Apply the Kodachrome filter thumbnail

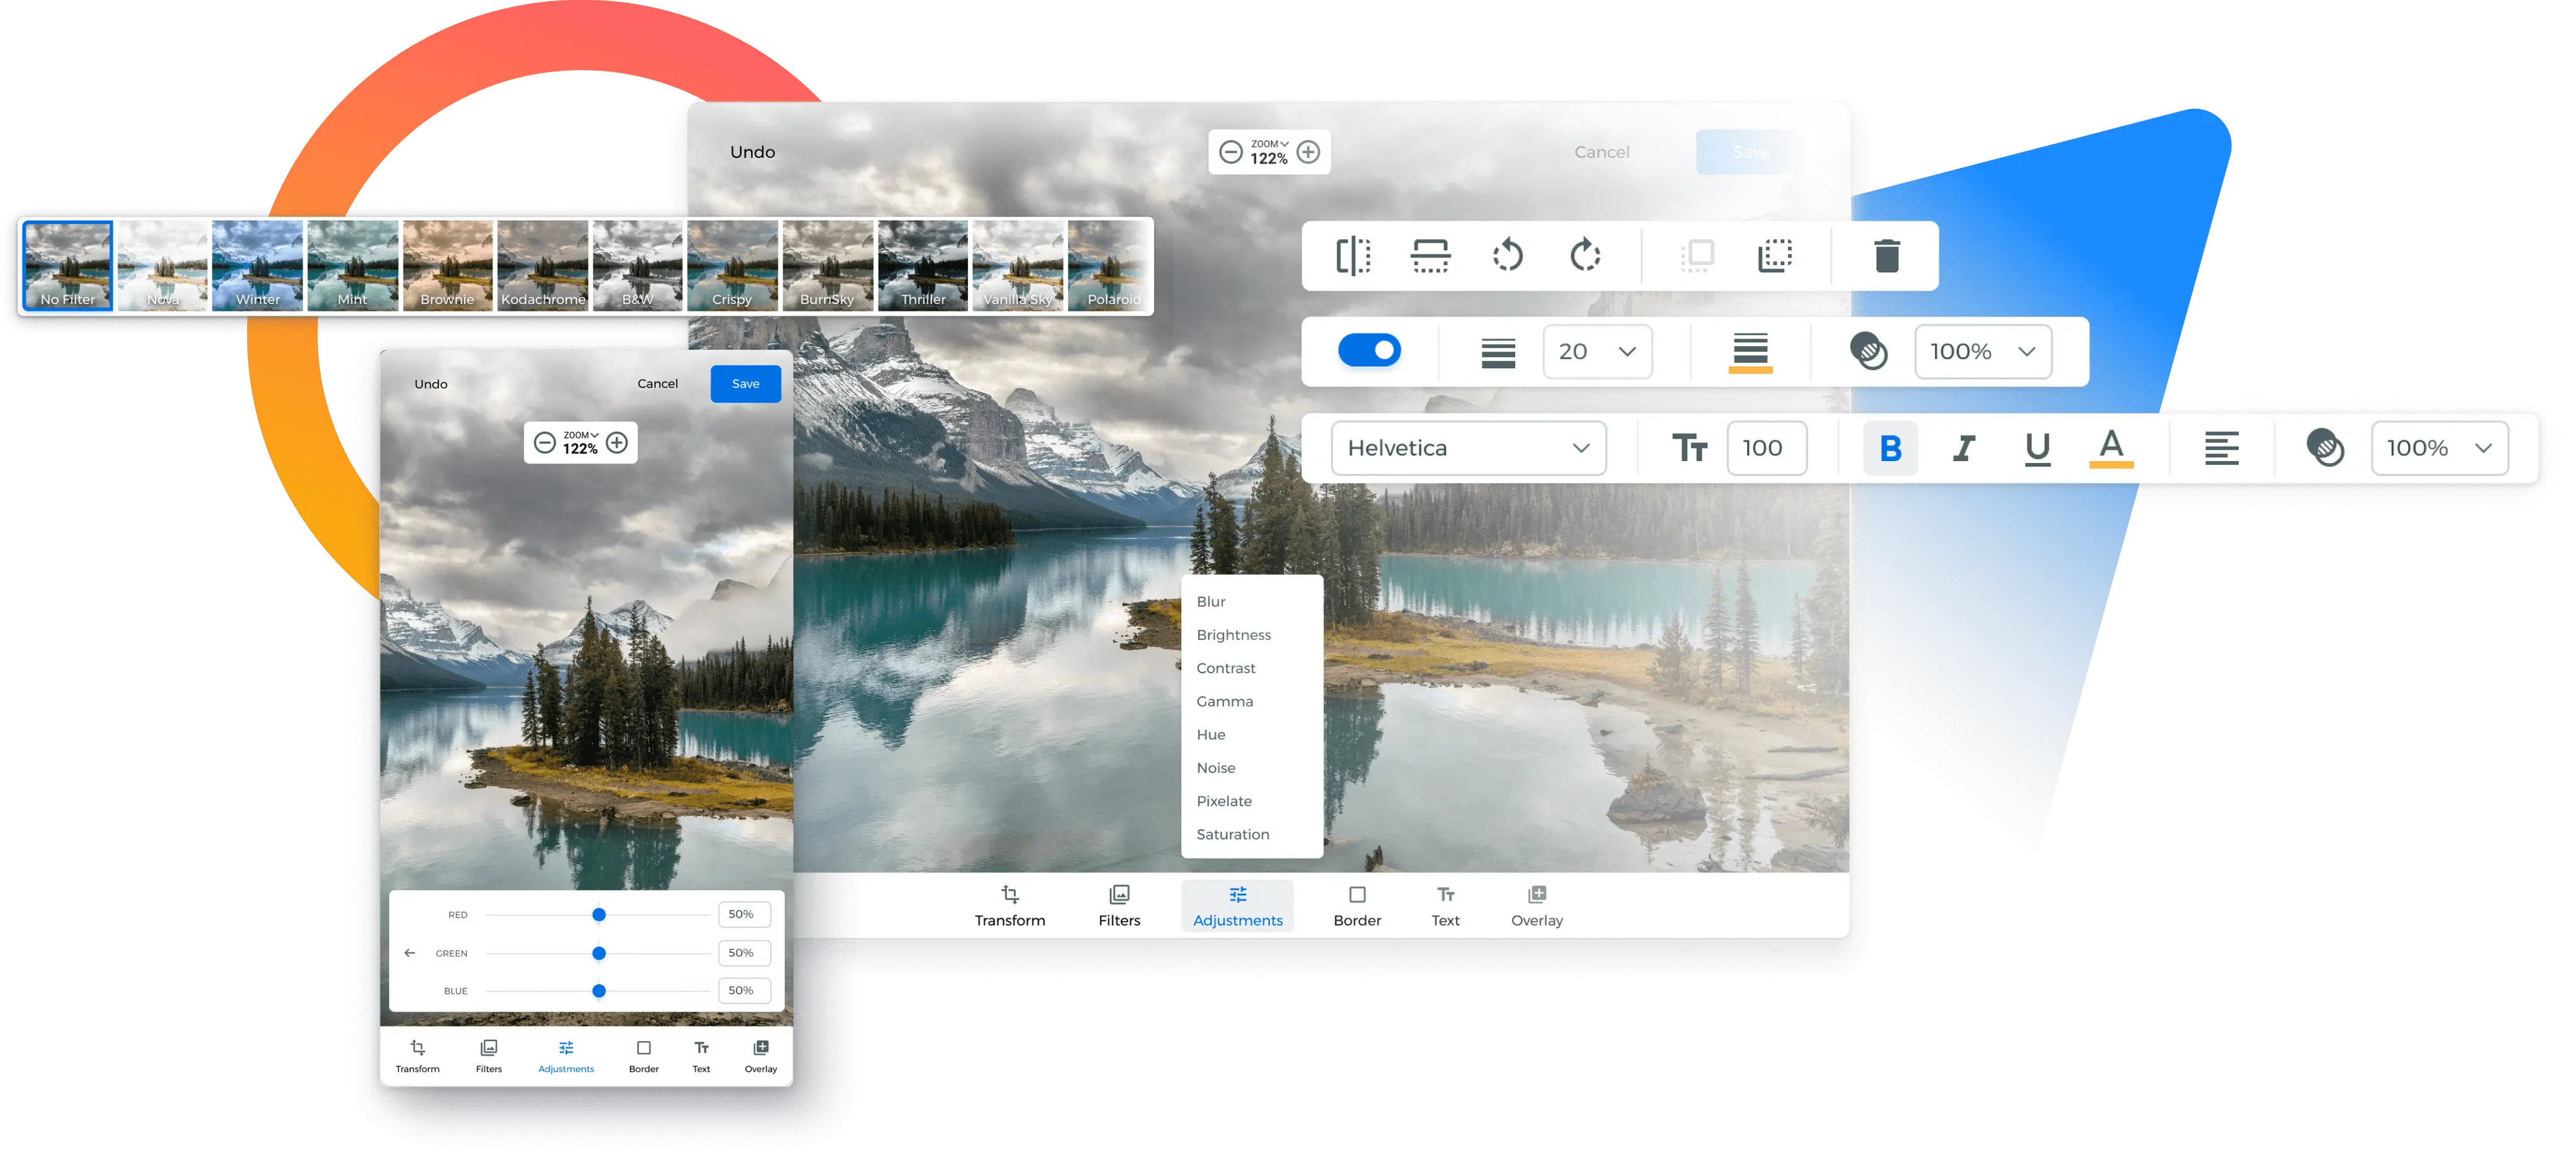click(543, 266)
